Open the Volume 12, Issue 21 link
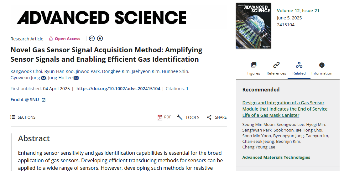This screenshot has width=344, height=171. coord(298,11)
